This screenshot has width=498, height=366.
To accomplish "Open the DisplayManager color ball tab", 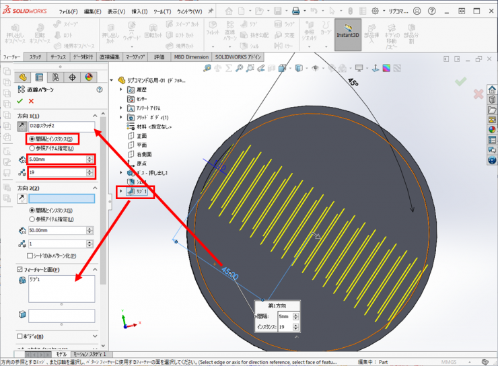I will point(87,77).
